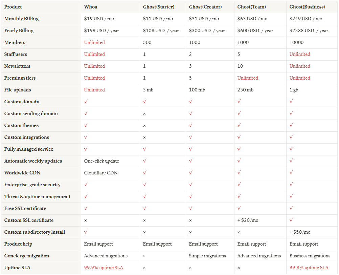This screenshot has width=339, height=275.
Task: Click Ghost(Team) cross in Uptime SLA row
Action: 239,268
